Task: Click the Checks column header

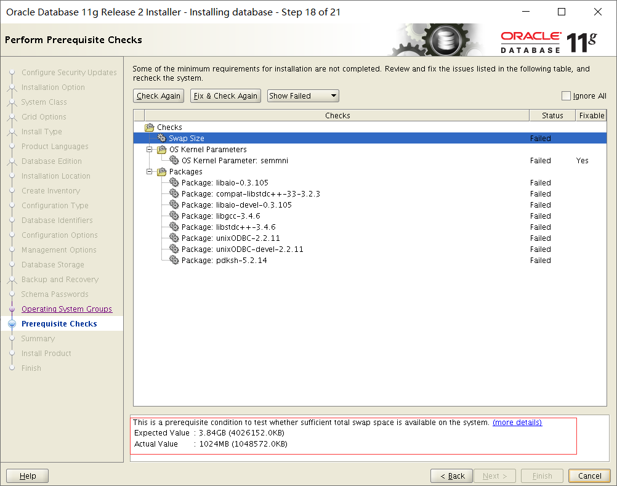Action: point(337,115)
